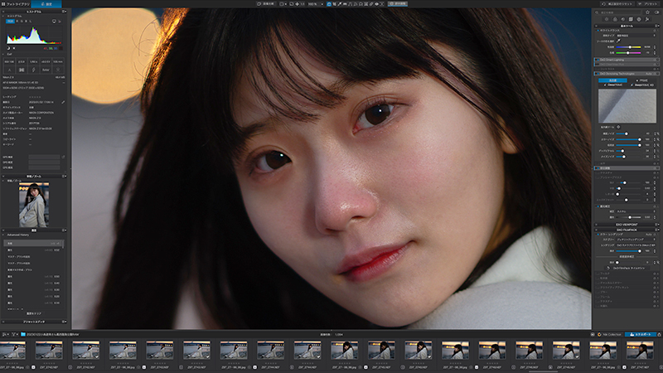Click the correction search field in the right panel
663x373 pixels.
[x=618, y=12]
